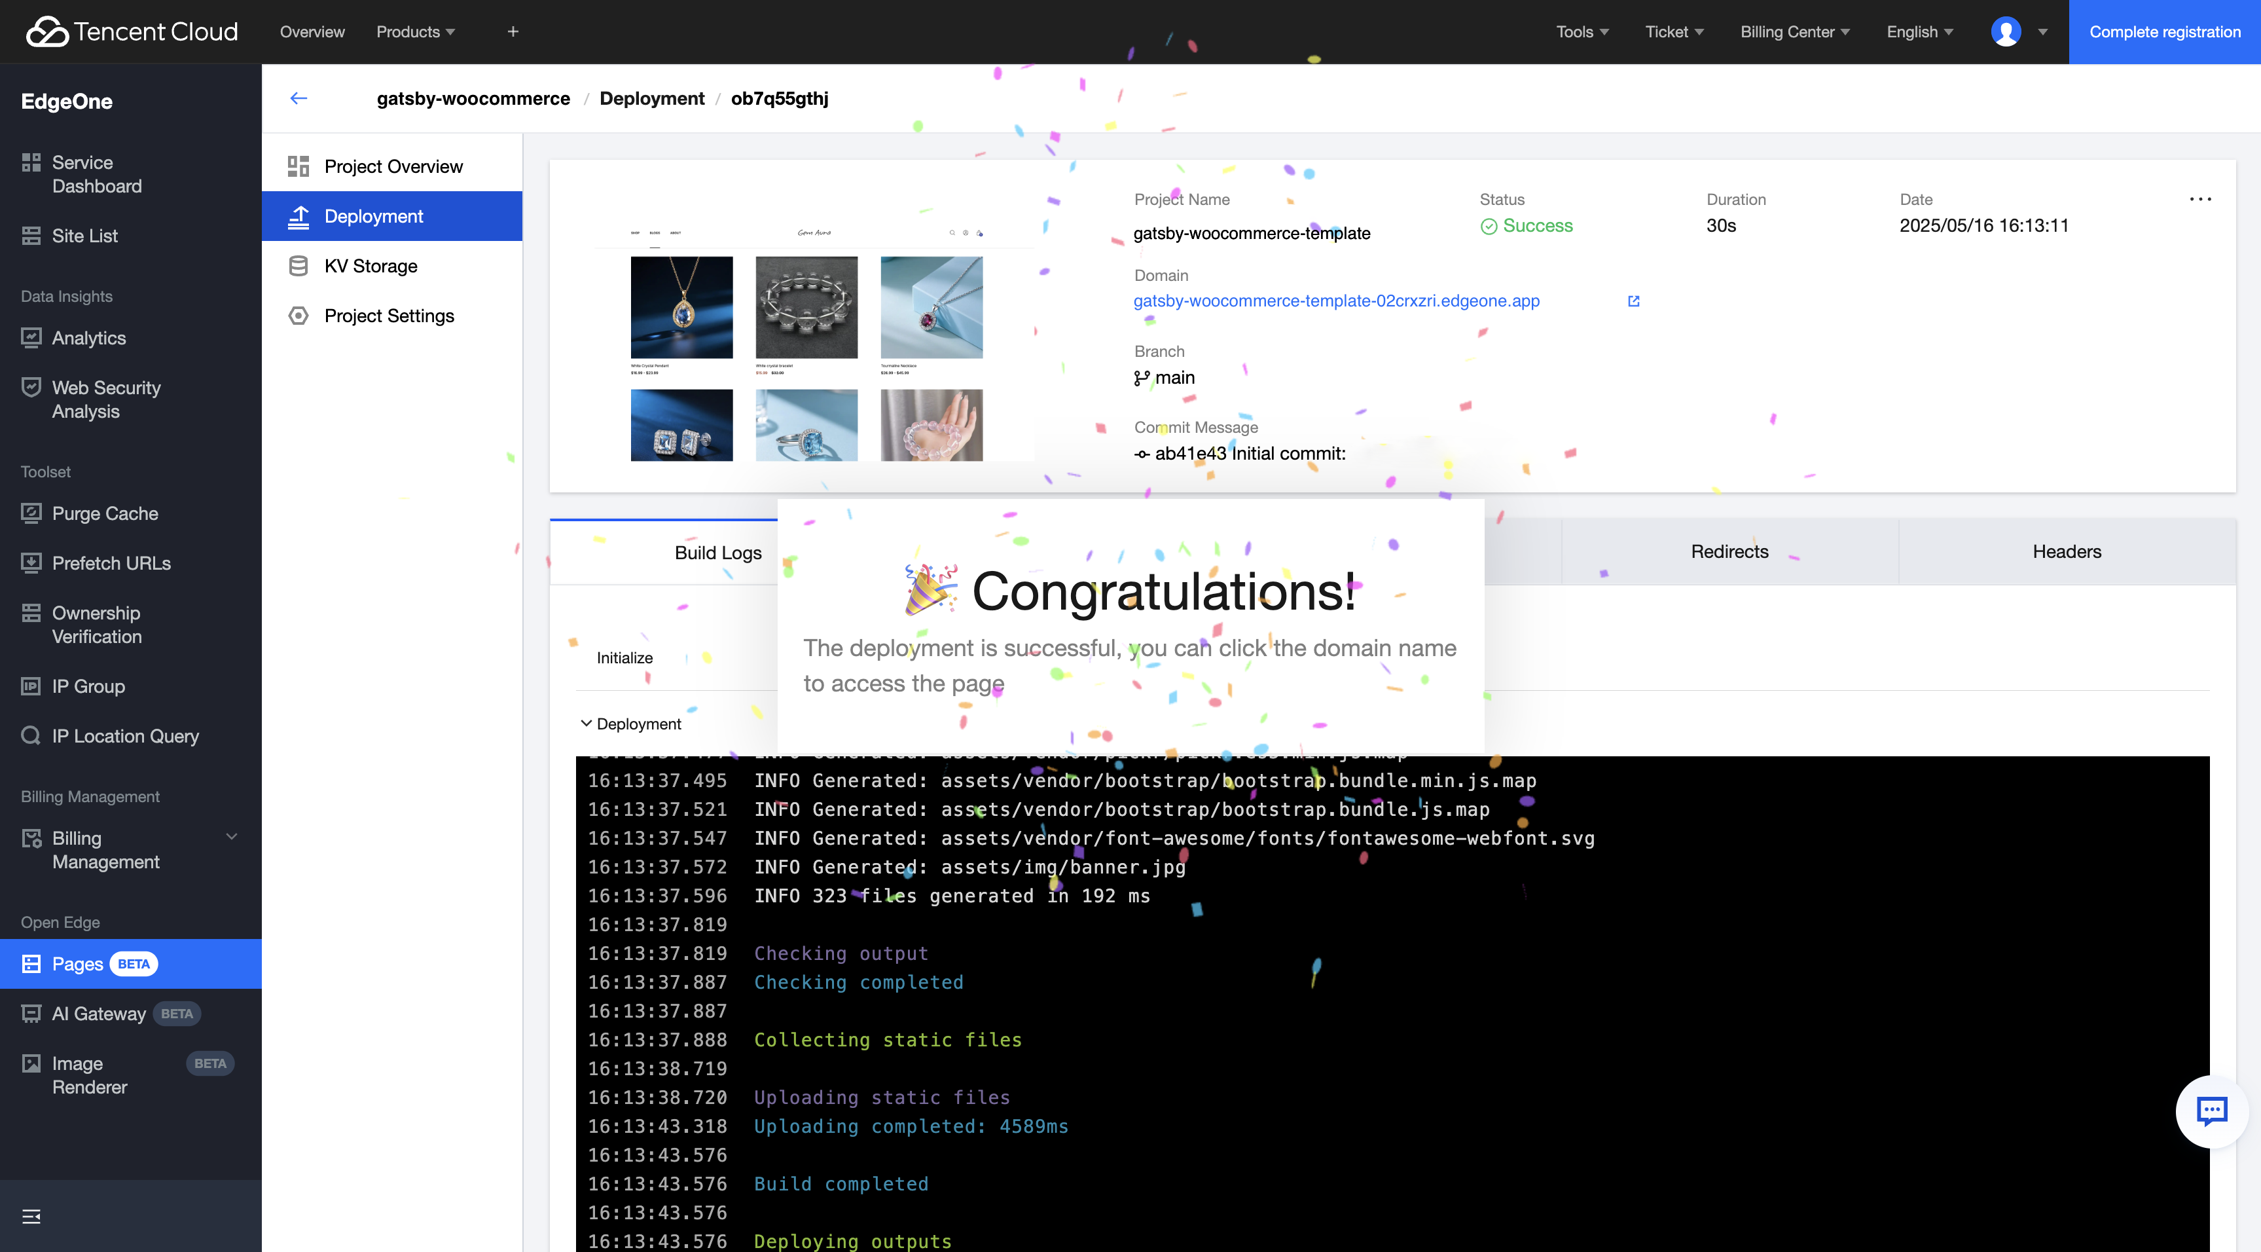
Task: Open the gatsby-woocommerce-template edgeone.app domain link
Action: [1336, 301]
